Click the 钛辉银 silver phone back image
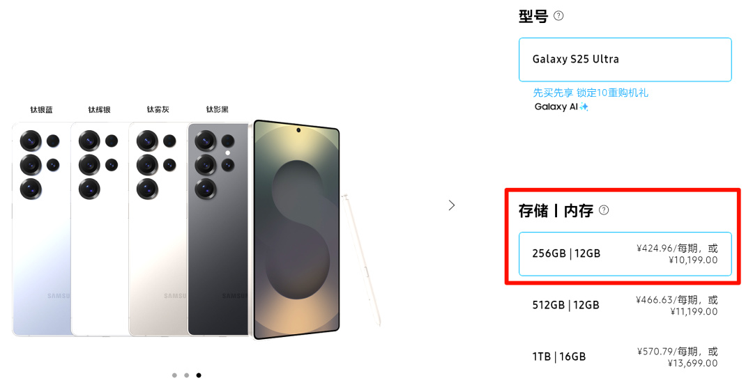 [x=100, y=230]
